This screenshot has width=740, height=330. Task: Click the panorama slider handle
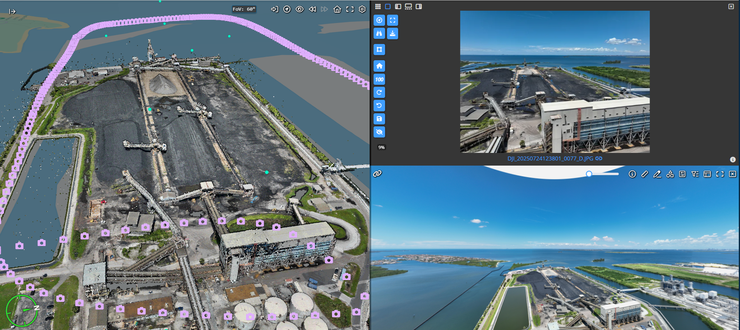(x=589, y=174)
